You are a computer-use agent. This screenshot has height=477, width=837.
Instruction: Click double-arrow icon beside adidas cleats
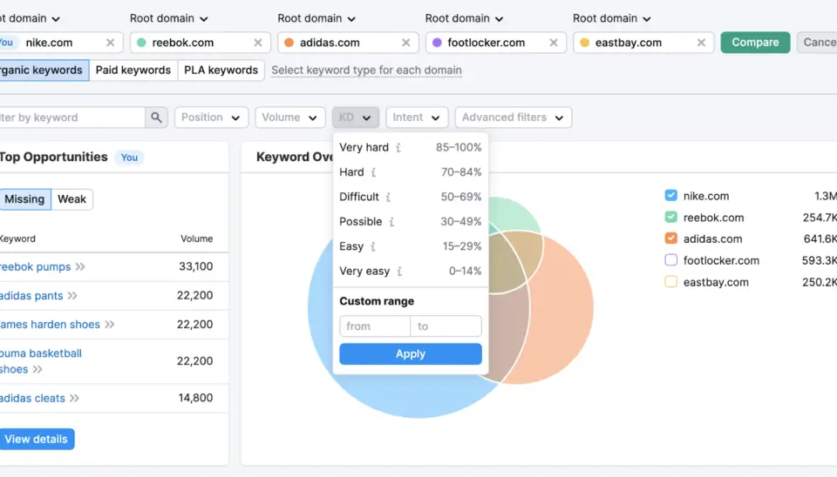75,398
